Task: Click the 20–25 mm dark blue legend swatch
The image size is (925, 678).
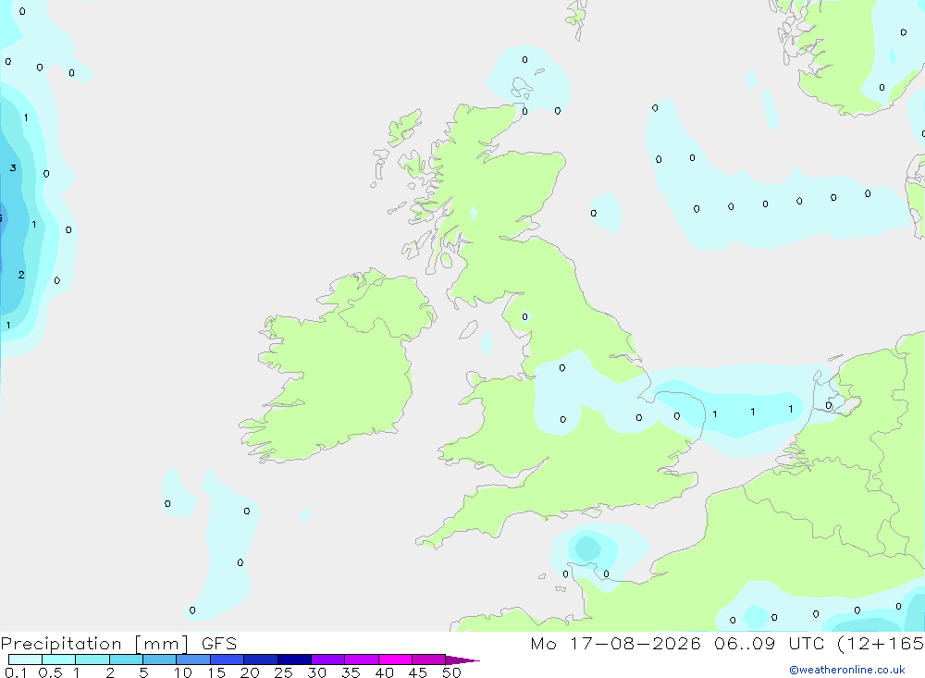Action: 261,660
